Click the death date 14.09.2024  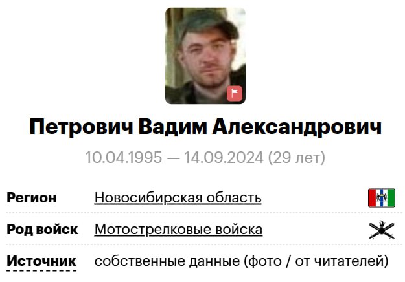pyautogui.click(x=224, y=157)
